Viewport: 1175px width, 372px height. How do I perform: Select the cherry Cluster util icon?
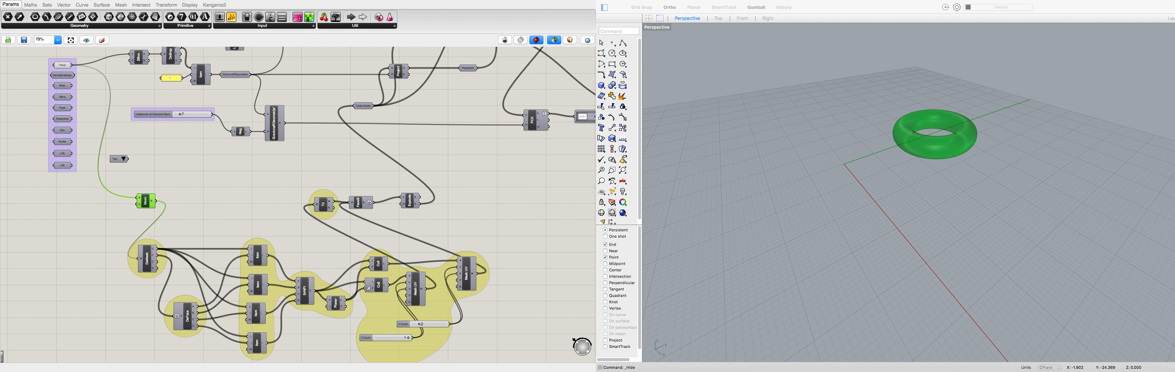pyautogui.click(x=324, y=17)
